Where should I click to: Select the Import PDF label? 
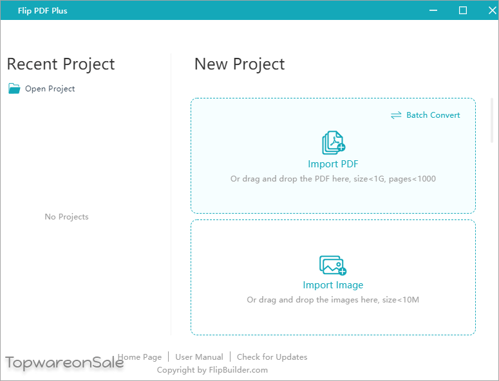(333, 164)
